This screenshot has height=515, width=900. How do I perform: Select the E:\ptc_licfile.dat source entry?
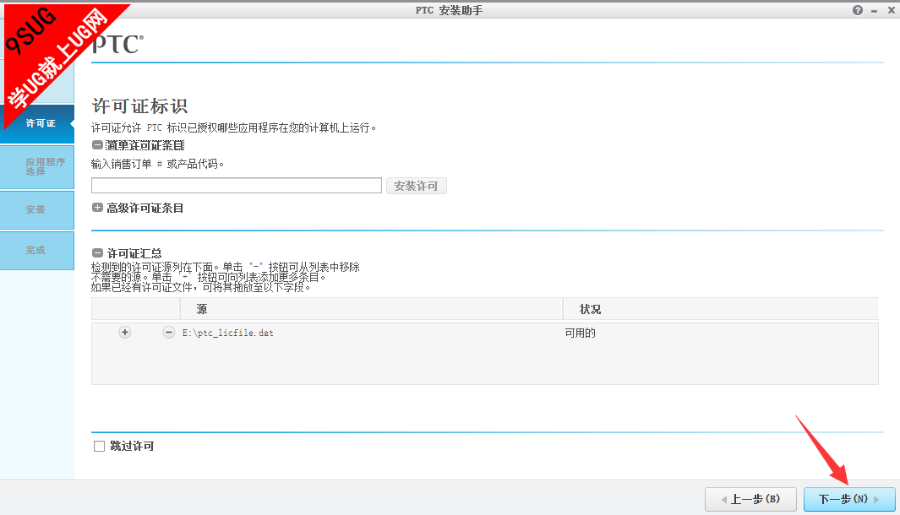pos(228,333)
